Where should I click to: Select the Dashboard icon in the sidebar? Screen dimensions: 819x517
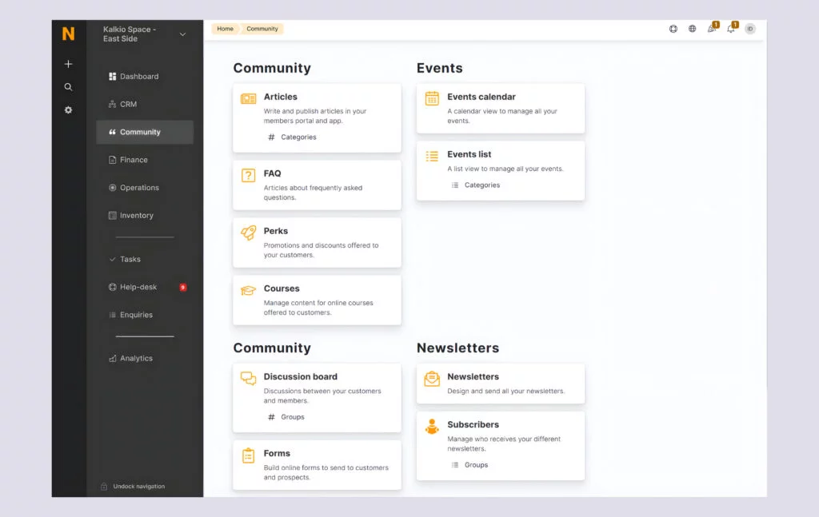[x=112, y=76]
